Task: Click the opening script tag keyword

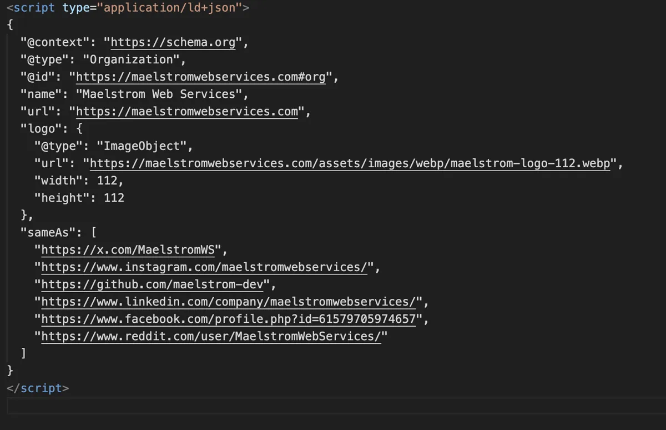Action: 34,8
